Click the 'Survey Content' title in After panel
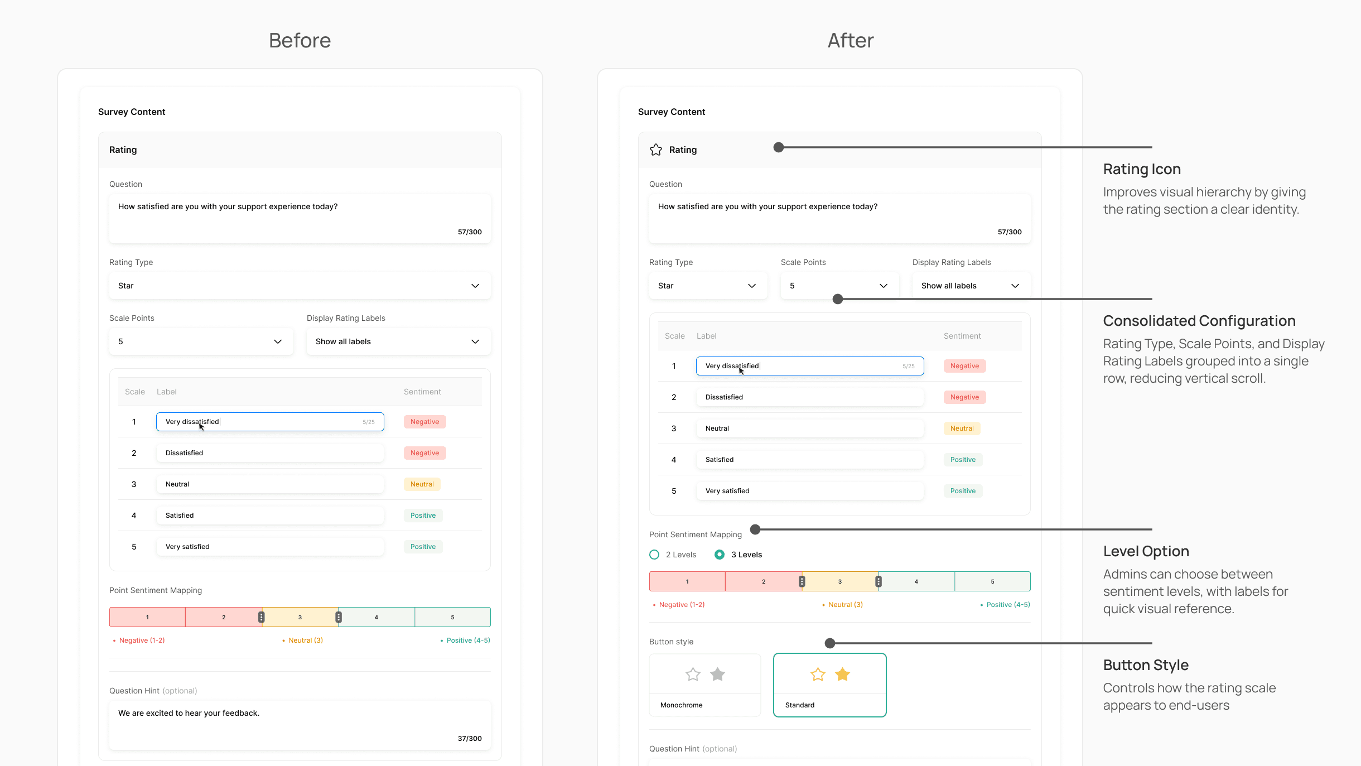 [x=672, y=112]
